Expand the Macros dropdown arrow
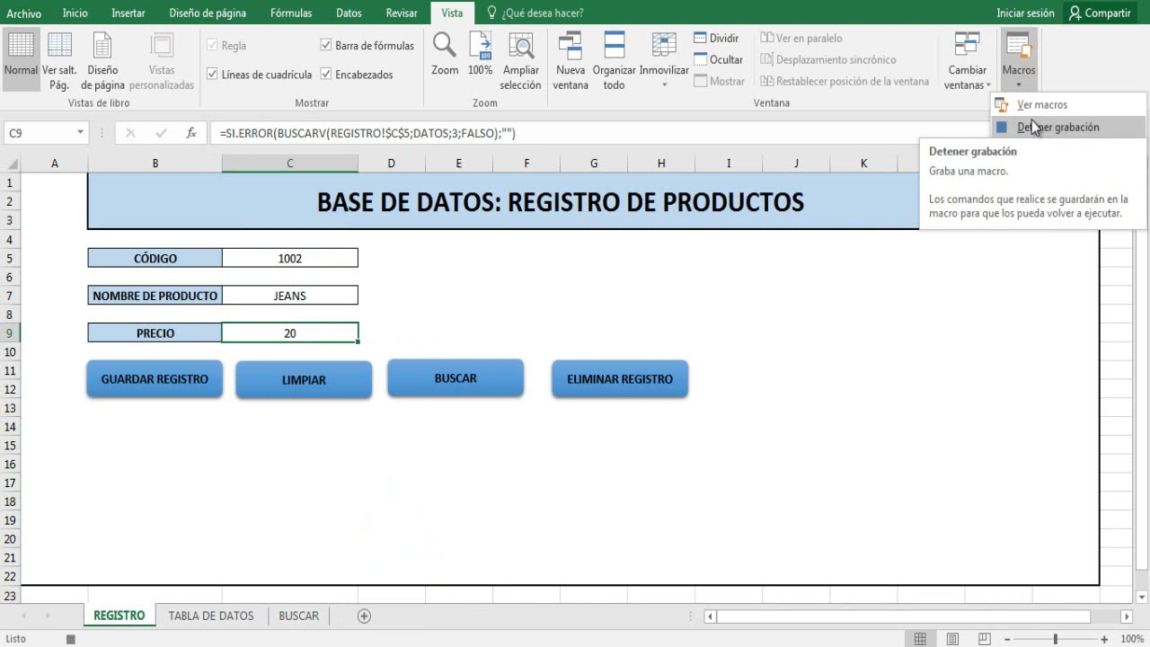The width and height of the screenshot is (1150, 647). [1019, 85]
